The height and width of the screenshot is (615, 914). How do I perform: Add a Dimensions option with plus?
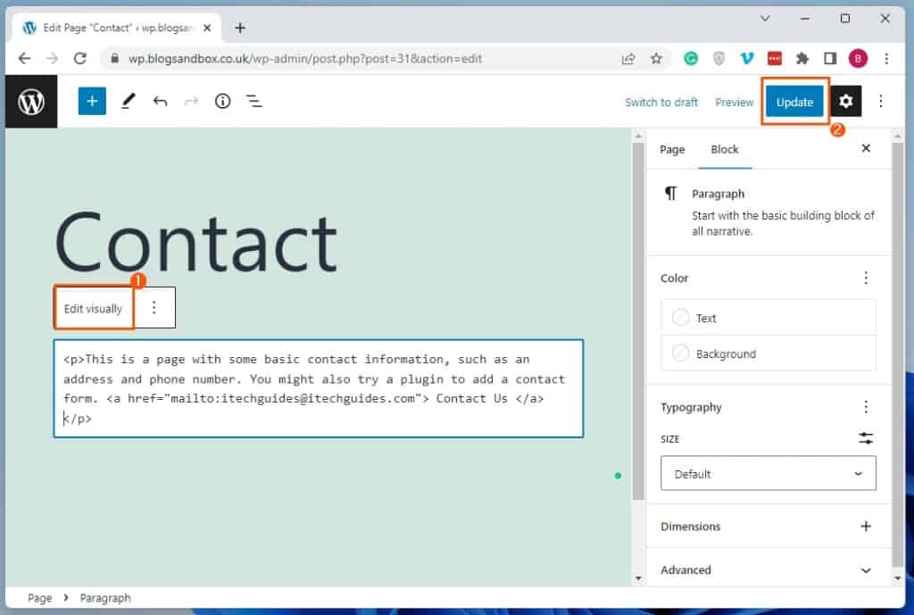(x=866, y=526)
